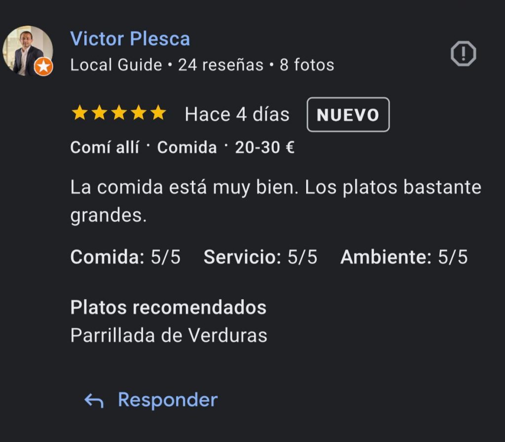505x442 pixels.
Task: Click the Platos recomendados heading
Action: tap(168, 307)
